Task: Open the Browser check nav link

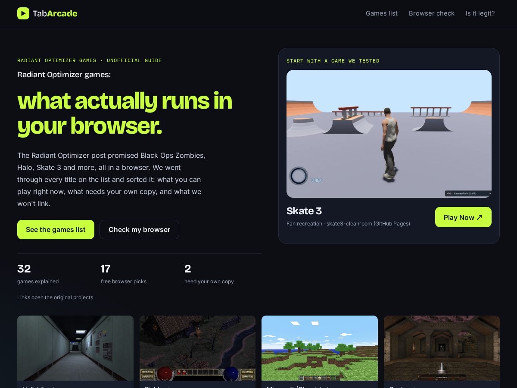Action: click(x=432, y=13)
